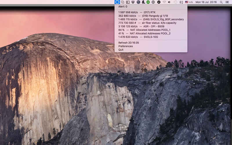232x145 pixels.
Task: Click the blue circle monitor menu bar icon
Action: [x=117, y=2]
